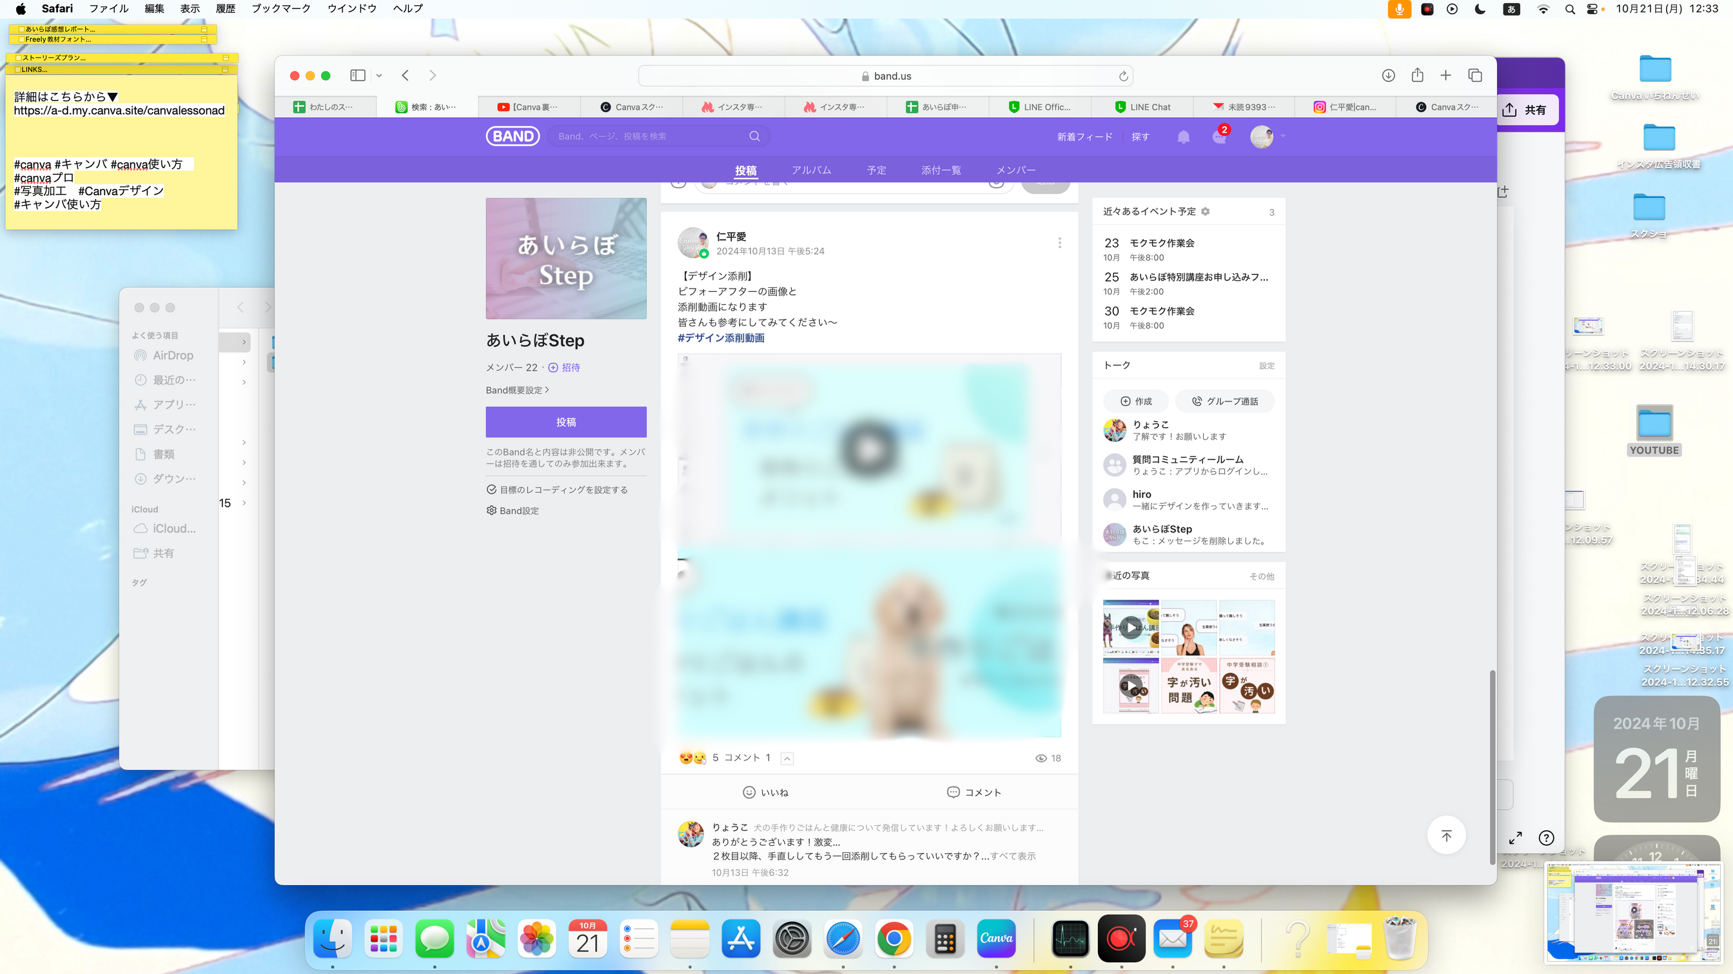This screenshot has height=974, width=1733.
Task: Open Band設定
Action: (513, 511)
